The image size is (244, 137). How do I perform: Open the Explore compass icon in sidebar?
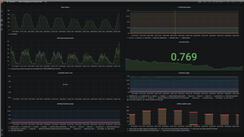click(x=2, y=25)
